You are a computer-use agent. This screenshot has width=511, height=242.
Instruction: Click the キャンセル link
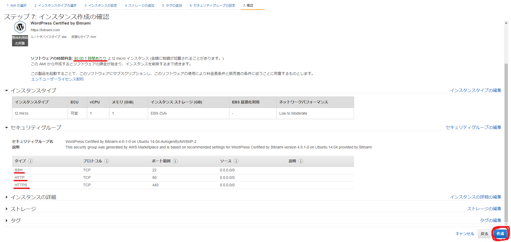tap(465, 234)
